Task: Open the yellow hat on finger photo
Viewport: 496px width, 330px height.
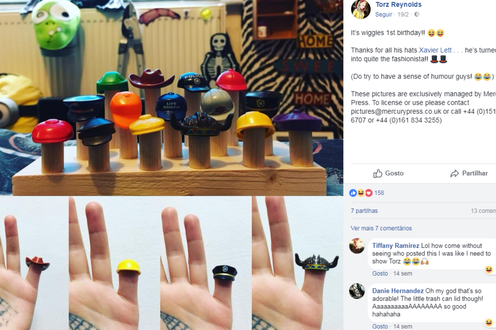Action: (x=114, y=263)
